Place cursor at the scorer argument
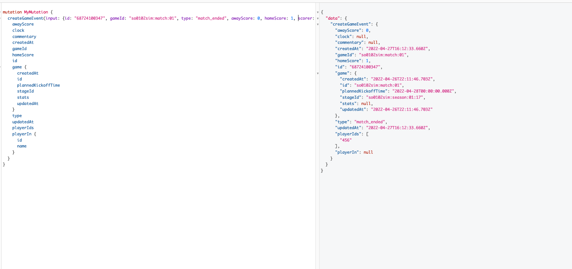Screen dimensions: 572x269 coord(306,18)
